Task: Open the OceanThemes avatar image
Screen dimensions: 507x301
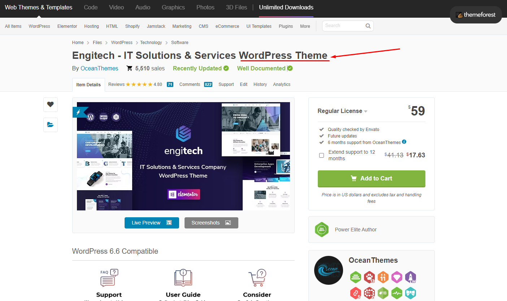Action: coord(329,270)
